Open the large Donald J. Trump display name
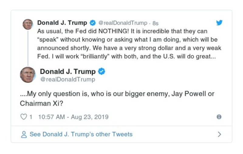 coord(67,72)
